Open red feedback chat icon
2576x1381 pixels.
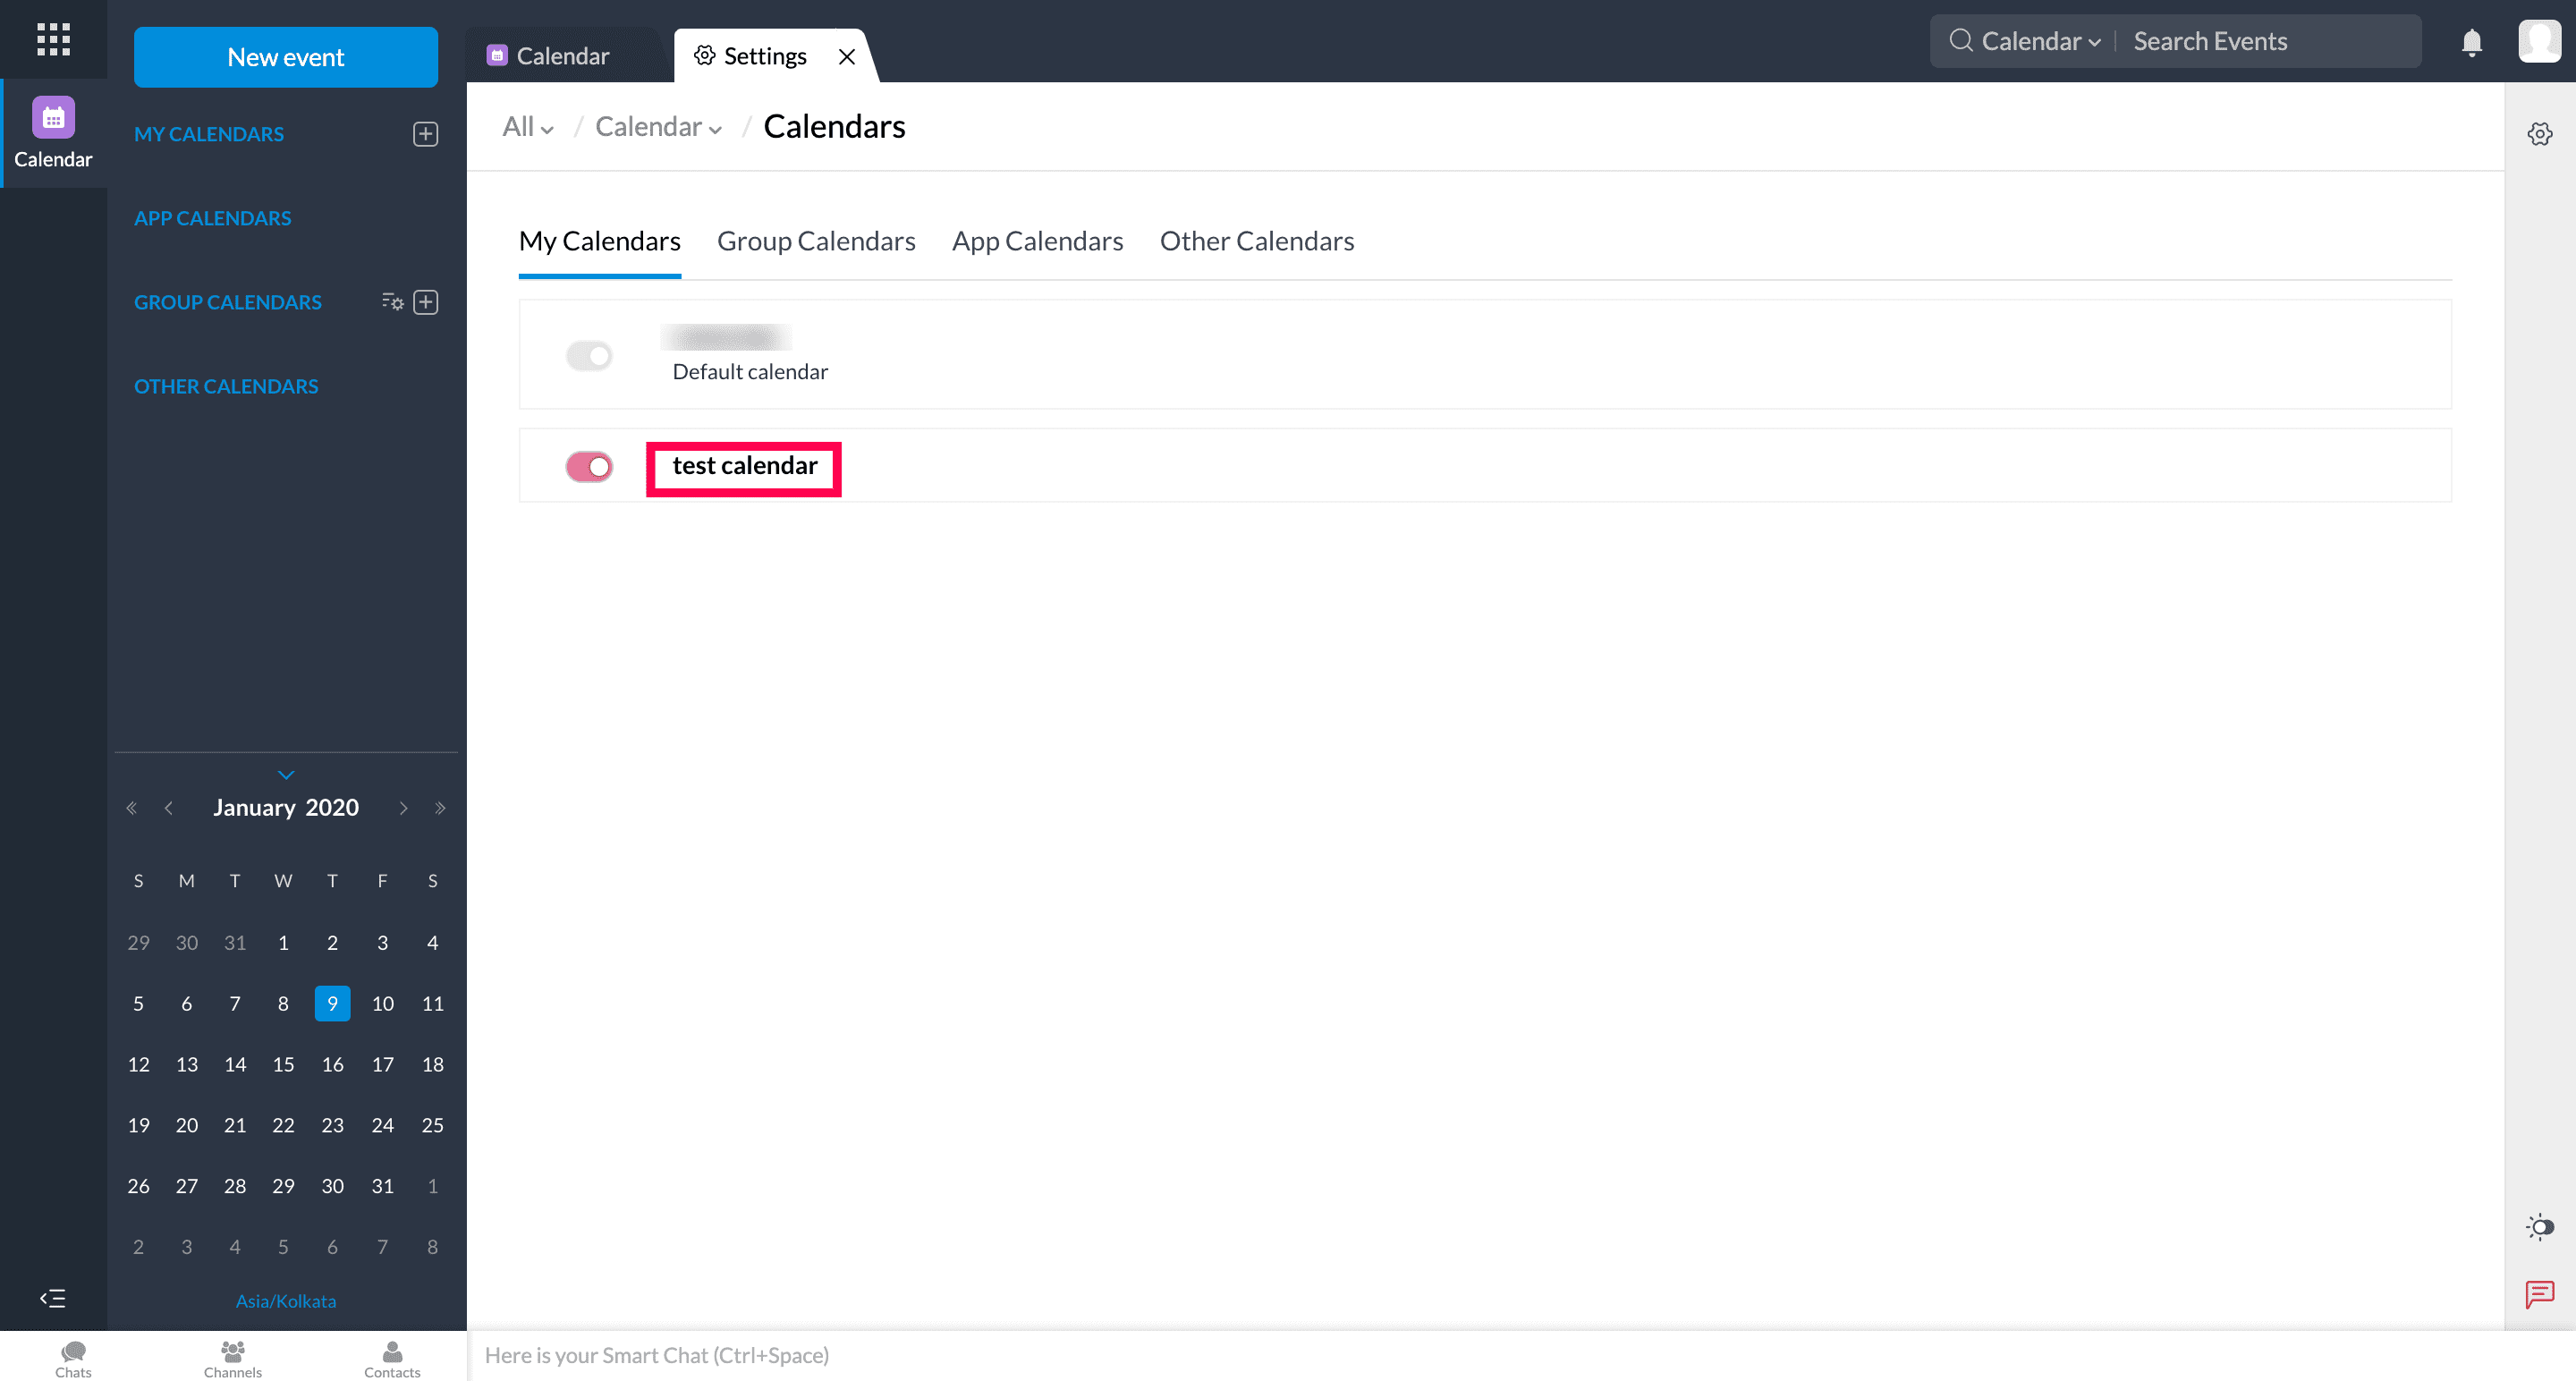click(2539, 1294)
